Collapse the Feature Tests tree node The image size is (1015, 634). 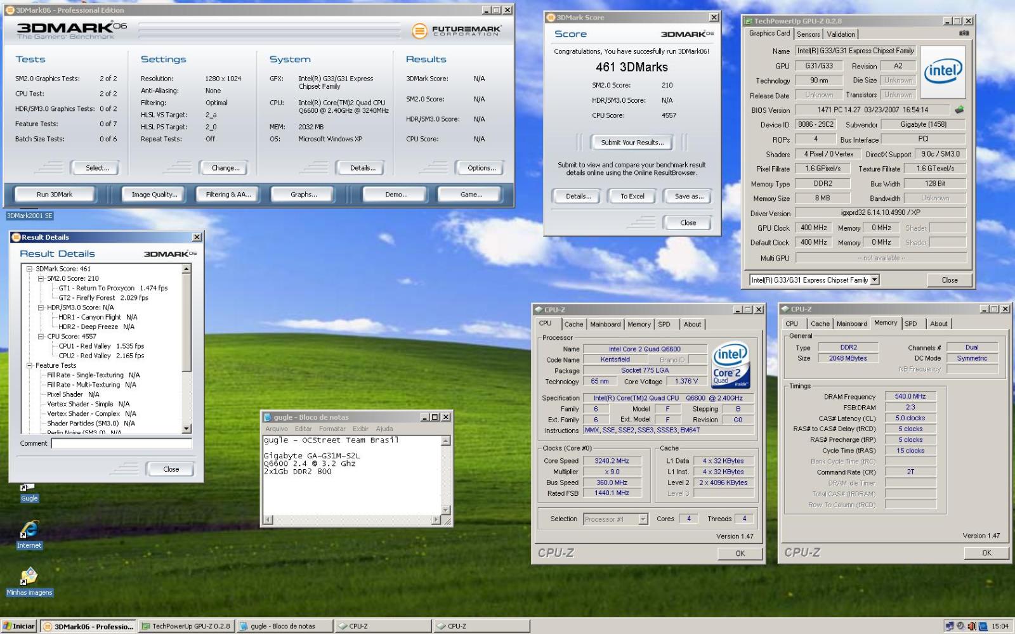[29, 365]
